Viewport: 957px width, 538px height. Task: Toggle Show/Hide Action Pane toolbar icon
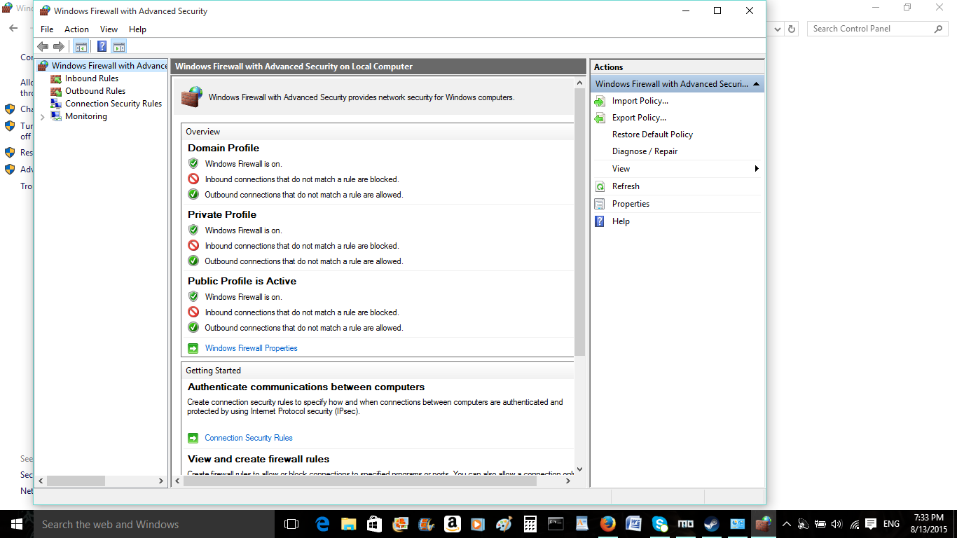click(x=118, y=47)
